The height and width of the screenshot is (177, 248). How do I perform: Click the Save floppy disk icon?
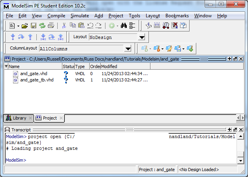tap(34, 26)
